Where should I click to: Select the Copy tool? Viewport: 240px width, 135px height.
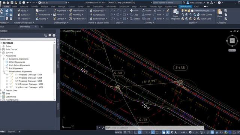134,15
